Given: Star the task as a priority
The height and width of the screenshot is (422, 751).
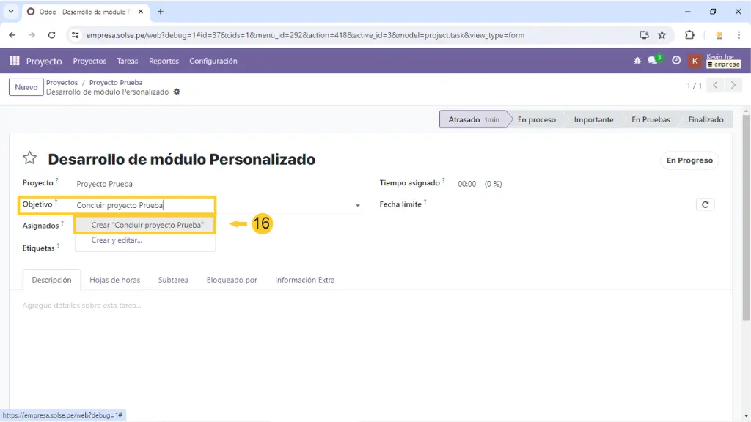Looking at the screenshot, I should [29, 158].
